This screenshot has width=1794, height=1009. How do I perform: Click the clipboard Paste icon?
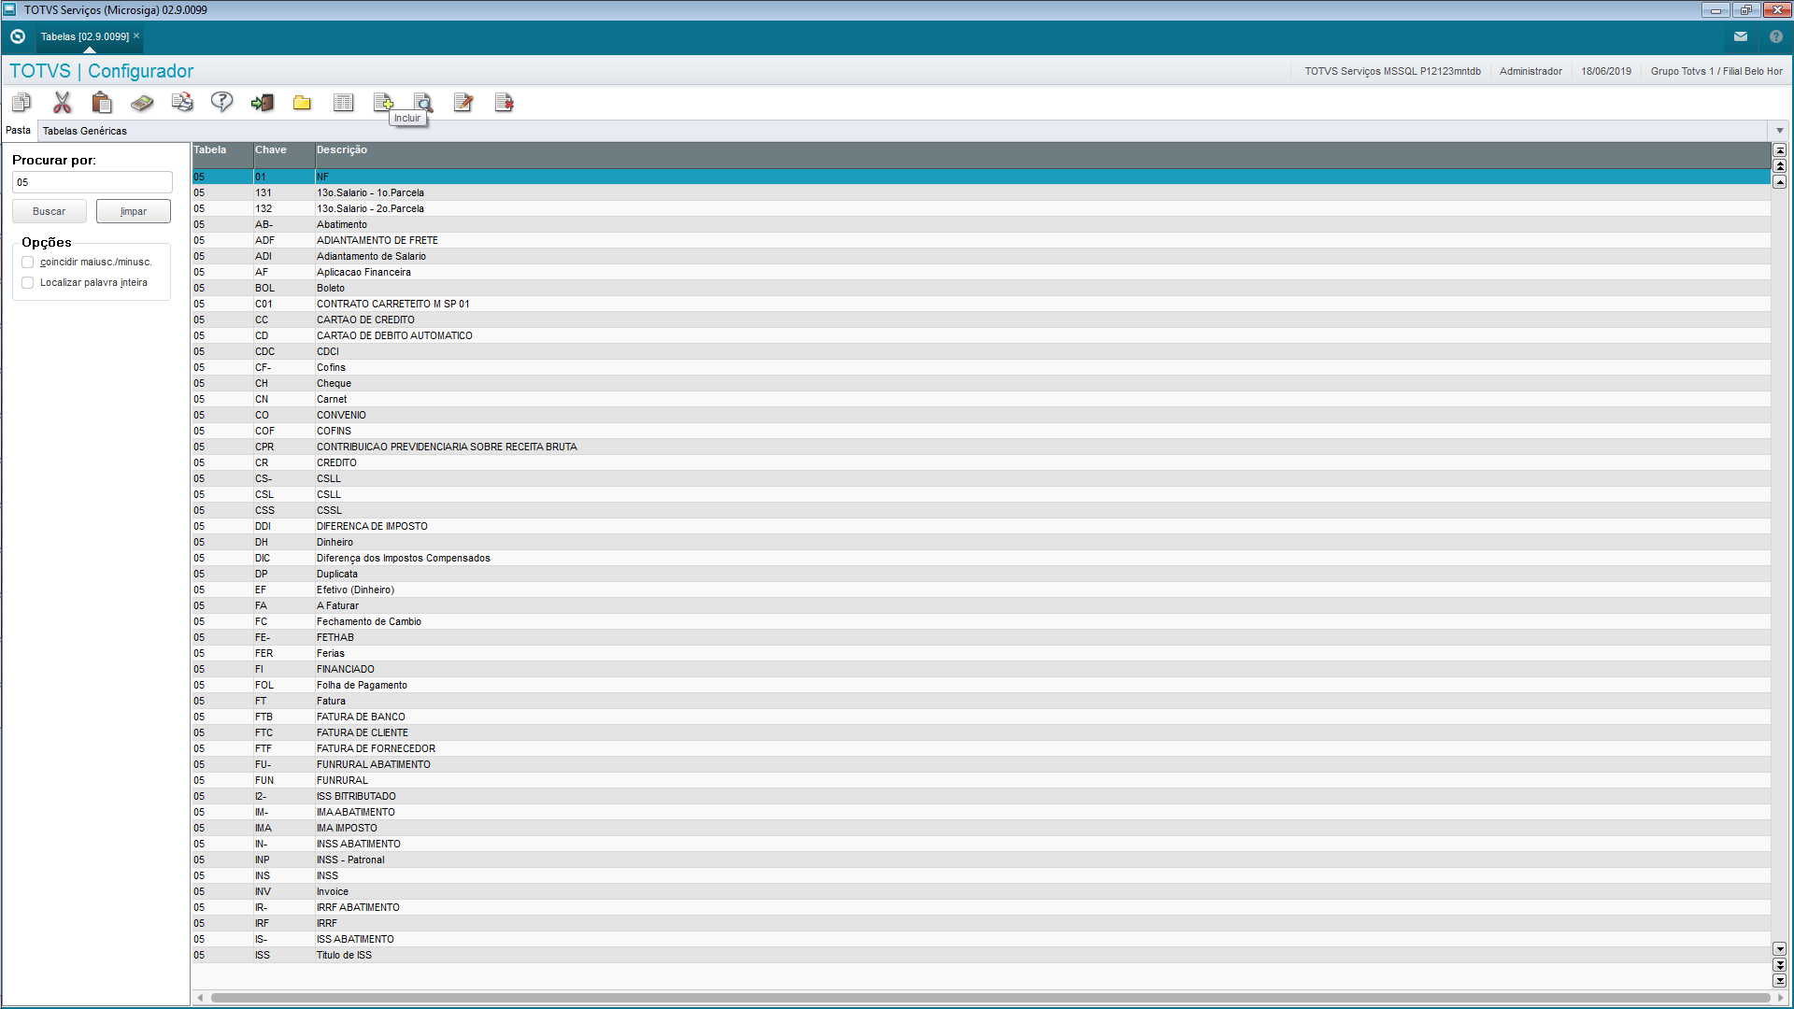pos(102,103)
